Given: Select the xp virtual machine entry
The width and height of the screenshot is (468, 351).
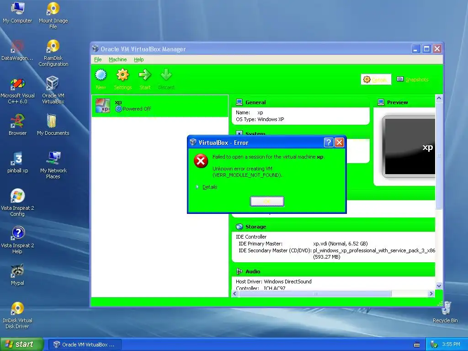Looking at the screenshot, I should click(x=160, y=106).
